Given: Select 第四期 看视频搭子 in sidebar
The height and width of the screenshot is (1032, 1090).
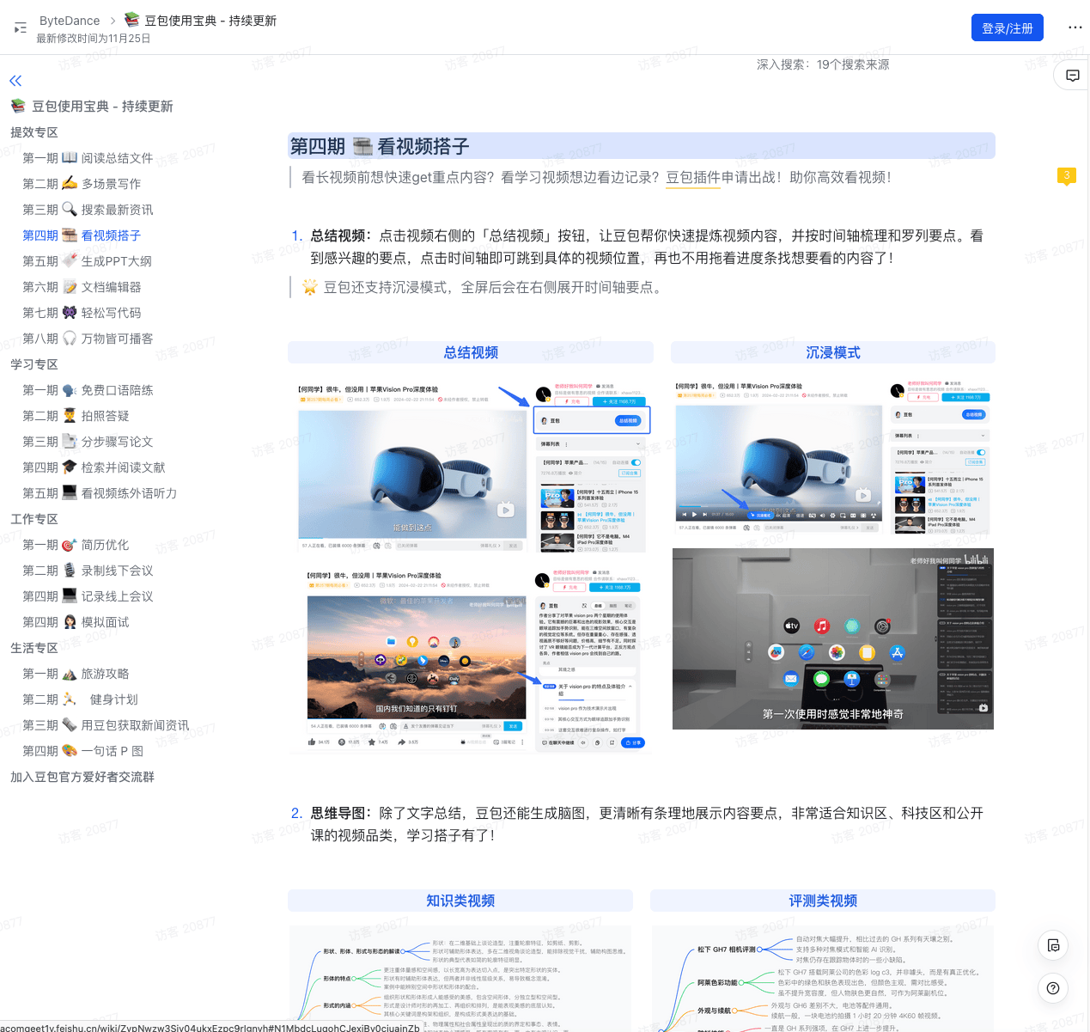Looking at the screenshot, I should point(82,235).
